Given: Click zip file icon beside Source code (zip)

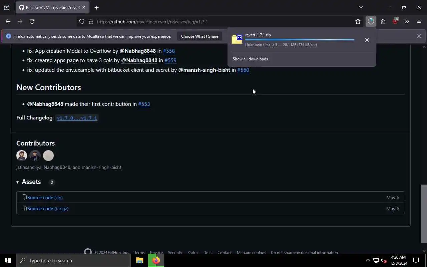Looking at the screenshot, I should 24,197.
